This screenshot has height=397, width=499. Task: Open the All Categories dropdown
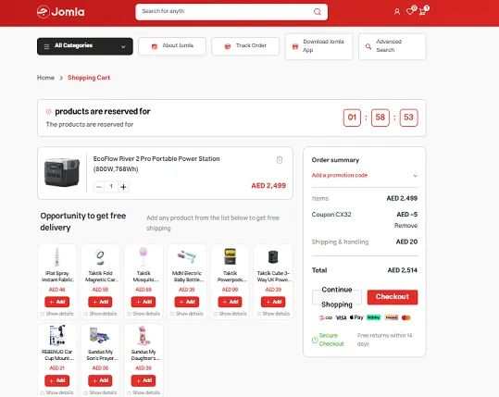(x=85, y=46)
